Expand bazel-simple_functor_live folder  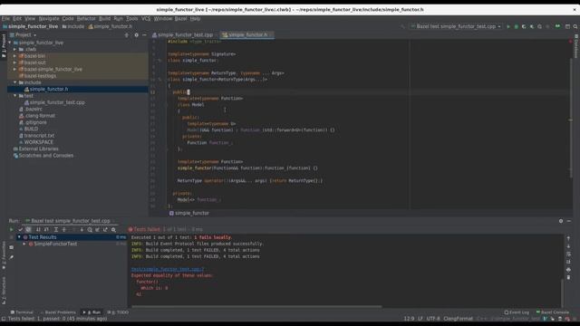click(x=14, y=69)
